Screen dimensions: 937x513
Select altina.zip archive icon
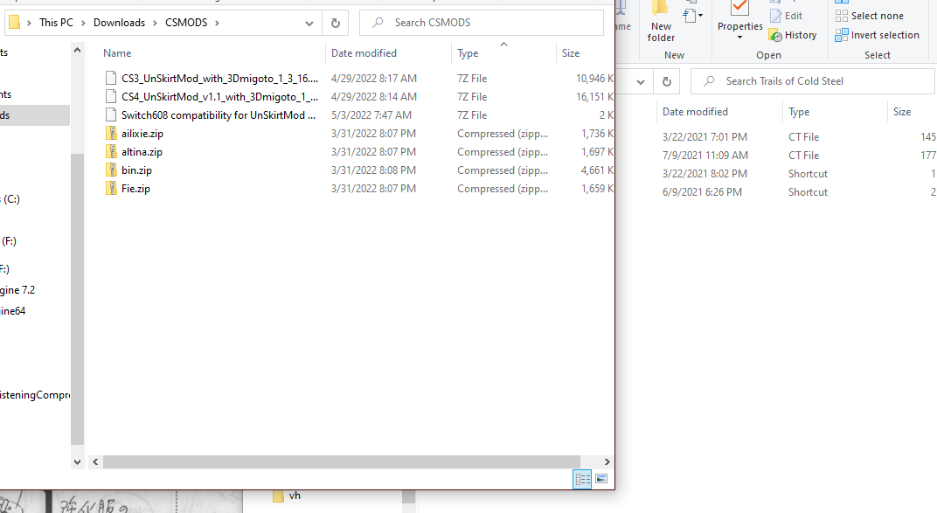pyautogui.click(x=110, y=152)
